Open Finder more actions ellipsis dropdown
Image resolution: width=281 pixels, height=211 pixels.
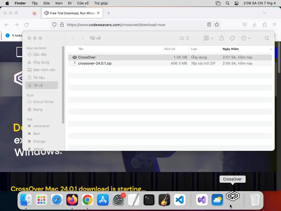246,38
